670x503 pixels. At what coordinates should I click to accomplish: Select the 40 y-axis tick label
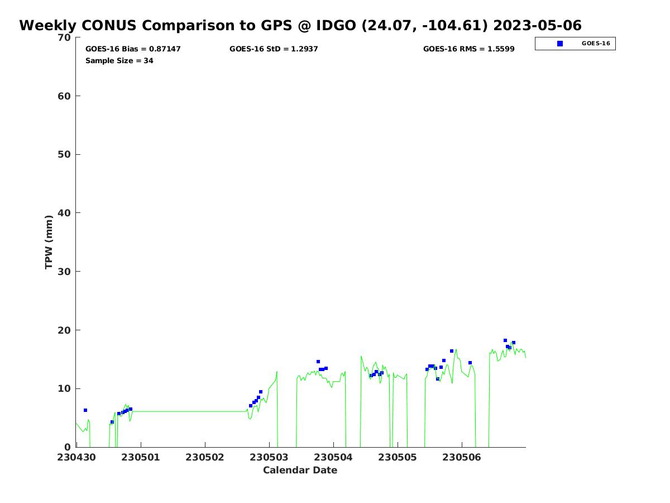[65, 213]
